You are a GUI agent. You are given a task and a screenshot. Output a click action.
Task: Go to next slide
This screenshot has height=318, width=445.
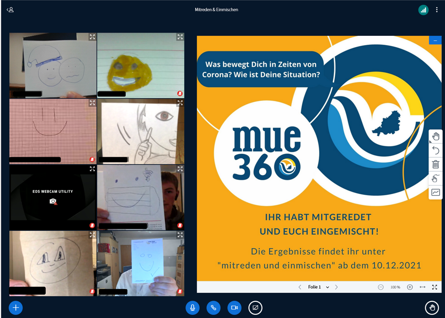click(336, 287)
